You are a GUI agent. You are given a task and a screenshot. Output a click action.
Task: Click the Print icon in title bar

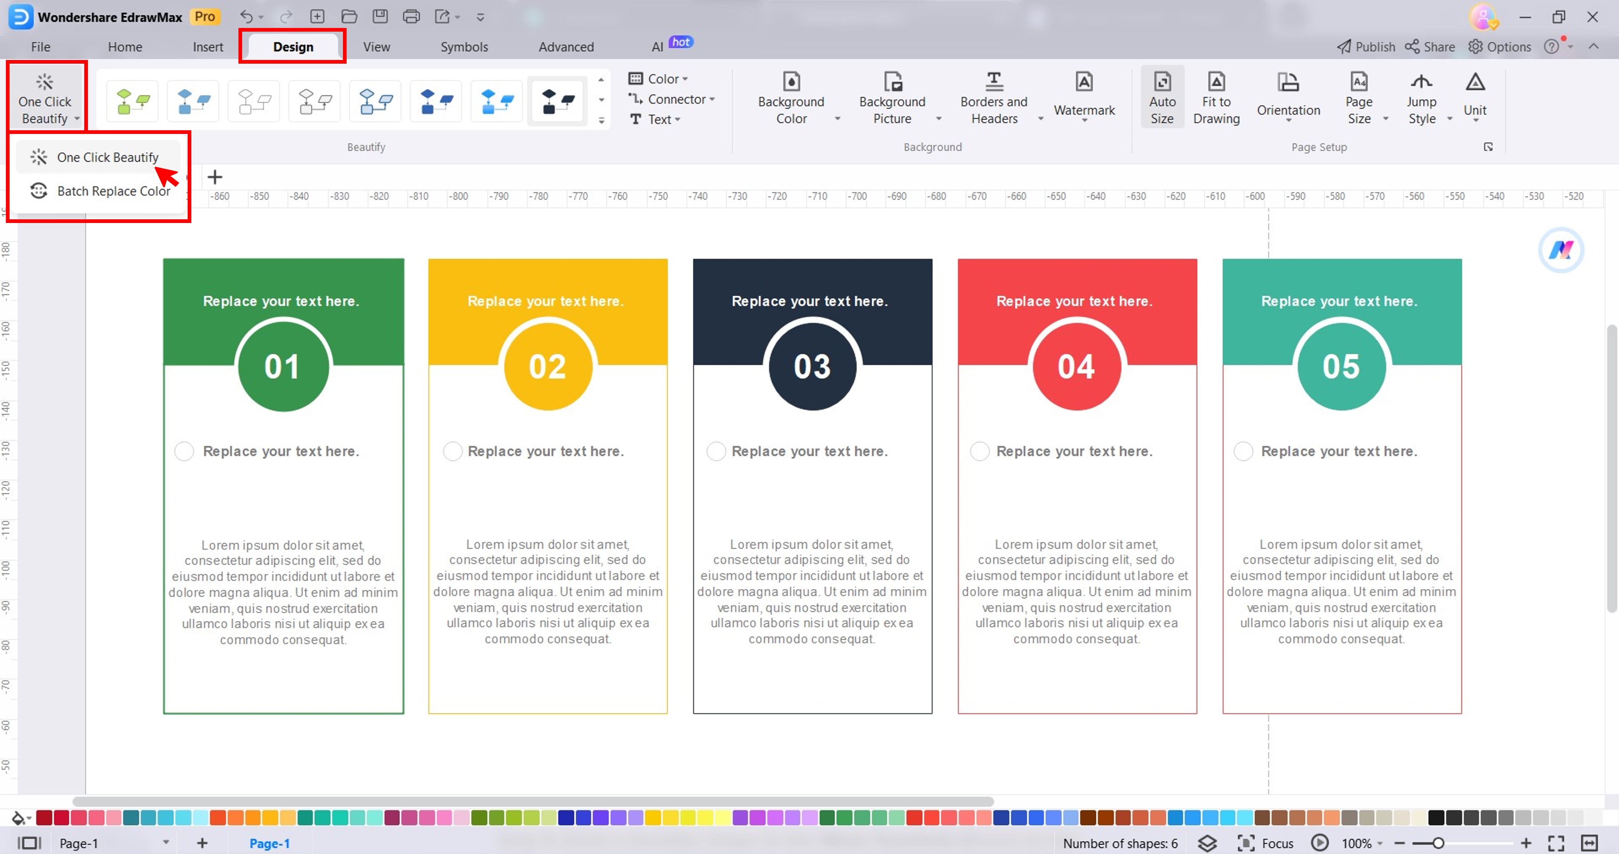(x=411, y=17)
